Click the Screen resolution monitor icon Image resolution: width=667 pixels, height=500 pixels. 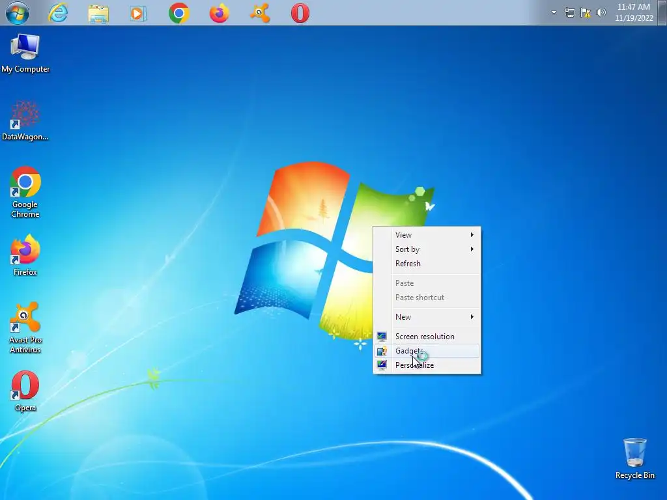pyautogui.click(x=382, y=337)
